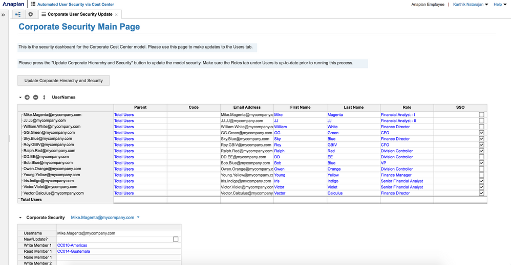Screen dimensions: 511x265
Task: Click the minus icon to remove UserNames item
Action: 35,97
